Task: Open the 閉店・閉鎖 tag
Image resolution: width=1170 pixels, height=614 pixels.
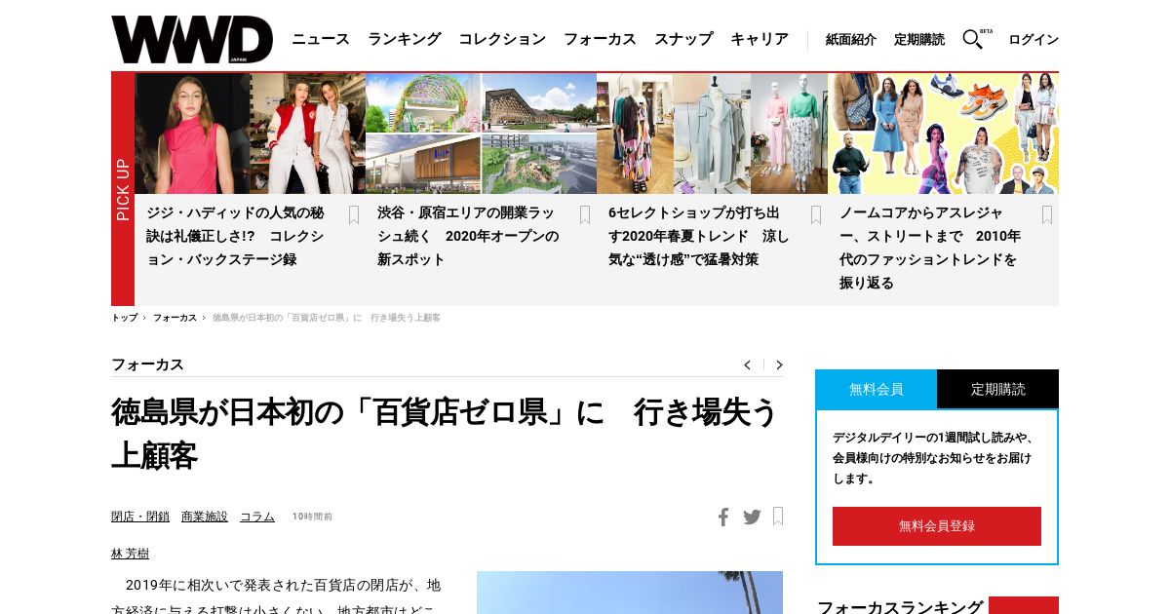Action: point(140,517)
